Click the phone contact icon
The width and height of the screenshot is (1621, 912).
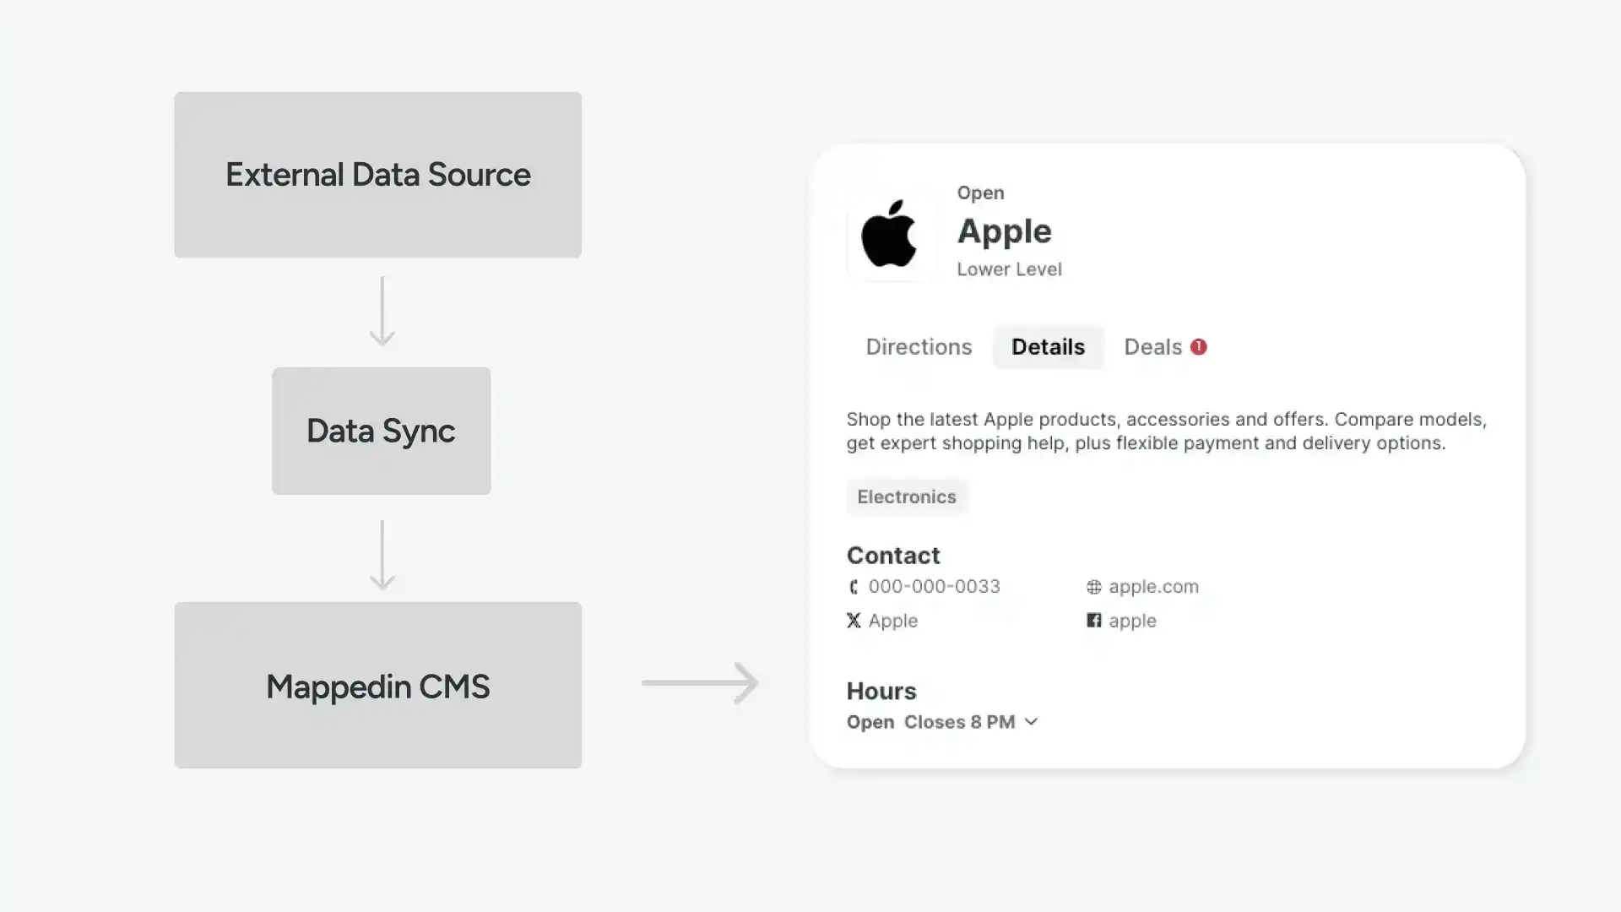coord(853,586)
